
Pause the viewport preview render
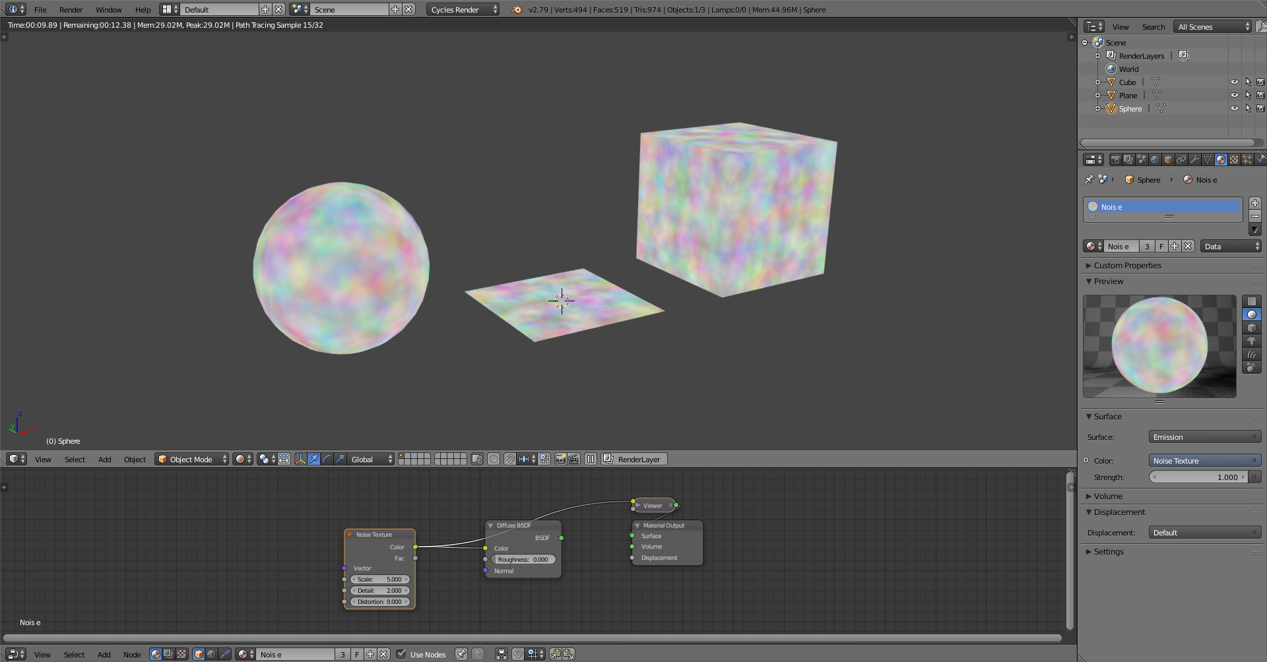(591, 459)
